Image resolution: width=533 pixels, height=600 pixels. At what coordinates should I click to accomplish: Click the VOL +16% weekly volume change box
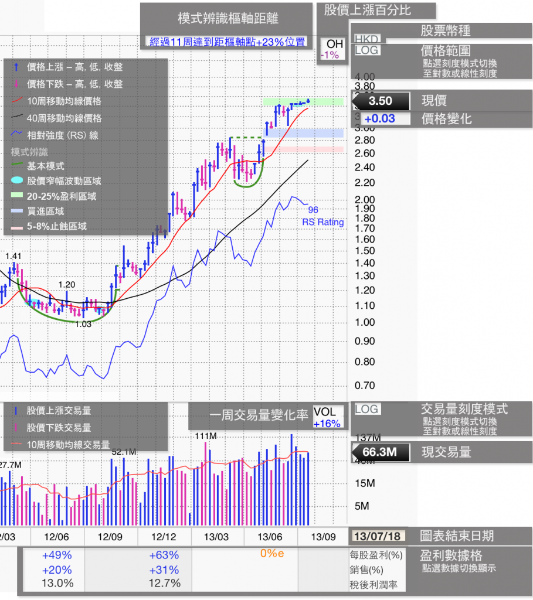click(x=327, y=418)
